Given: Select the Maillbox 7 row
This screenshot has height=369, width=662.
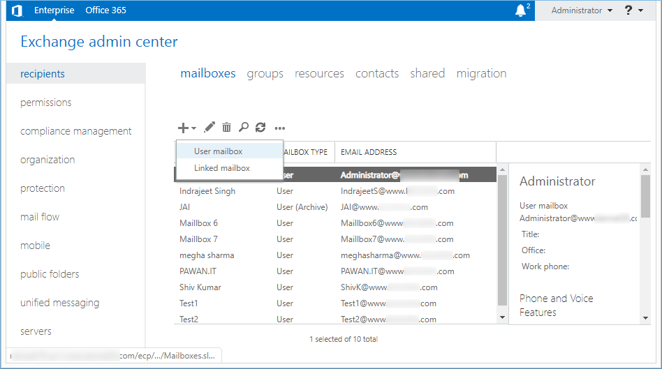Looking at the screenshot, I should [335, 239].
